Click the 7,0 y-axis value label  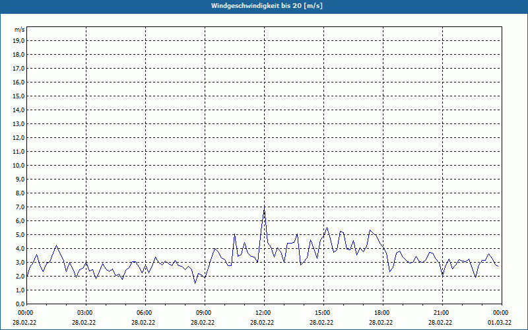[20, 207]
